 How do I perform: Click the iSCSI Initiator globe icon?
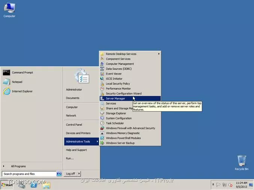click(102, 79)
